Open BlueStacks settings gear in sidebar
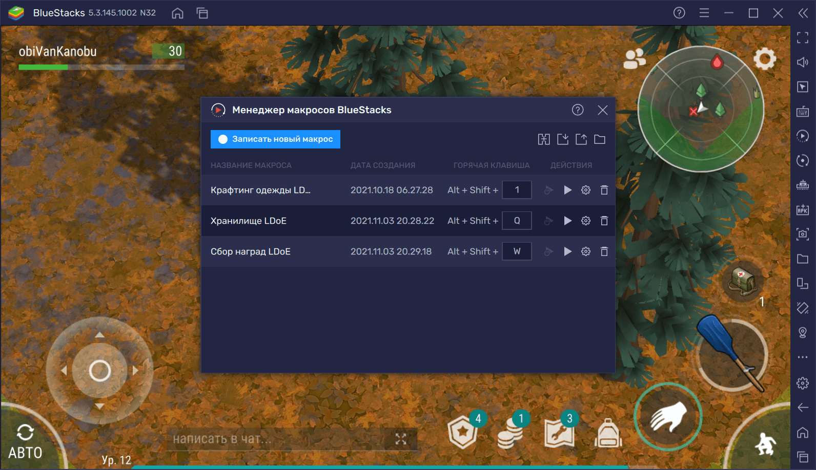The height and width of the screenshot is (470, 816). point(803,383)
